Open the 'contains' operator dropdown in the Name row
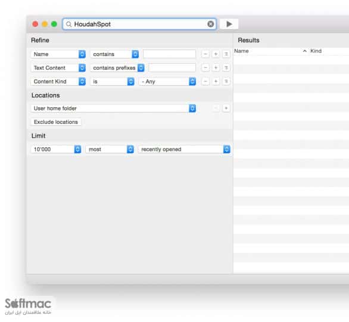 click(x=114, y=54)
